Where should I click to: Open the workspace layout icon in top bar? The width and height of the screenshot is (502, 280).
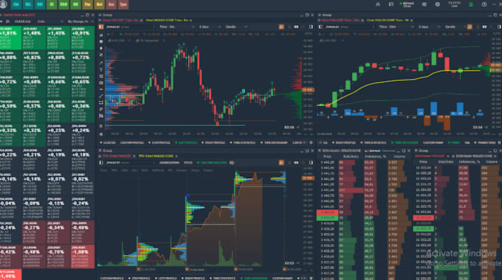click(x=391, y=4)
